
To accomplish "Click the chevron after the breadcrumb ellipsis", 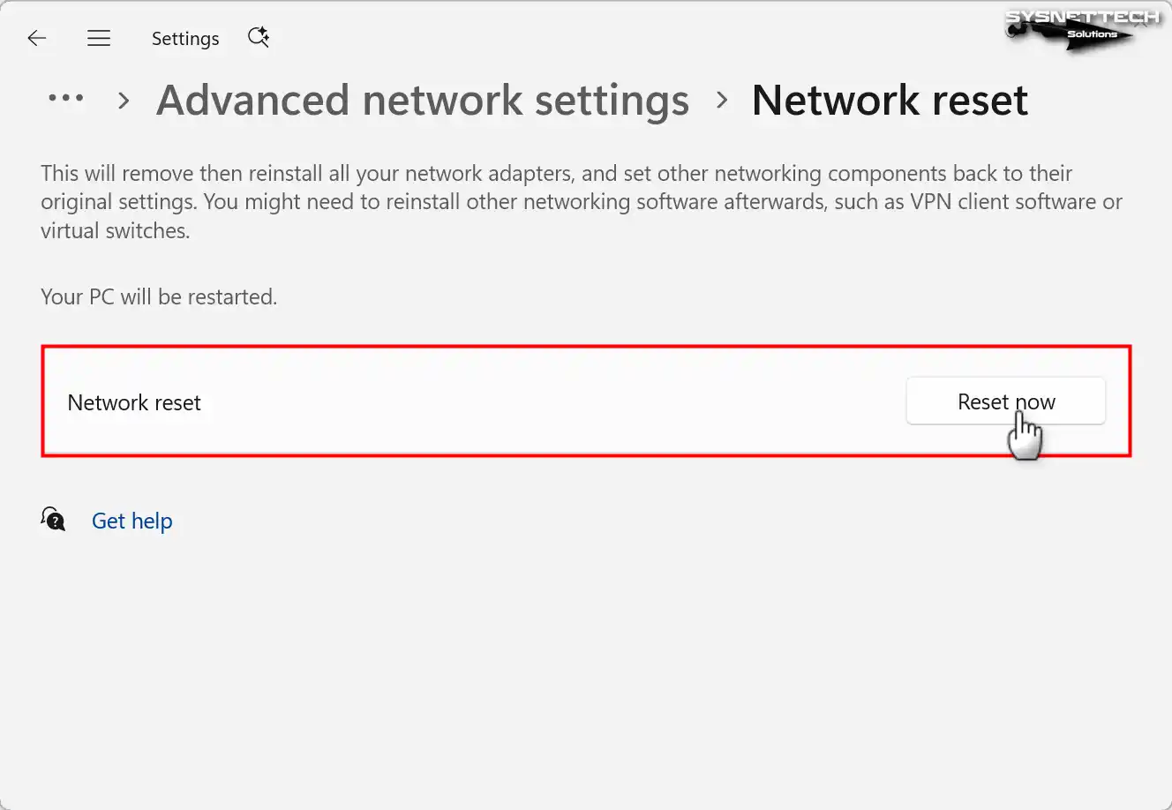I will click(124, 101).
